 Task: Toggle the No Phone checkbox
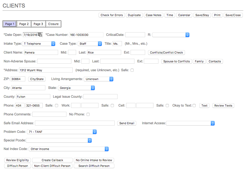coord(88,114)
